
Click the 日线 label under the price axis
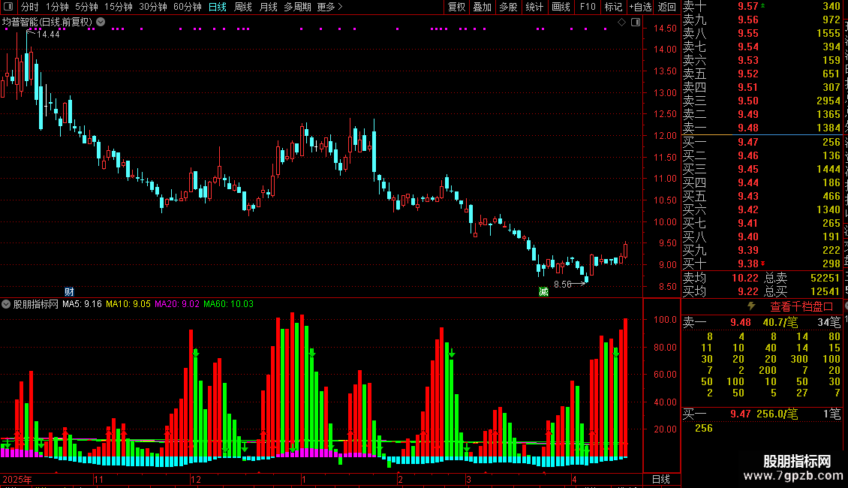coord(661,479)
